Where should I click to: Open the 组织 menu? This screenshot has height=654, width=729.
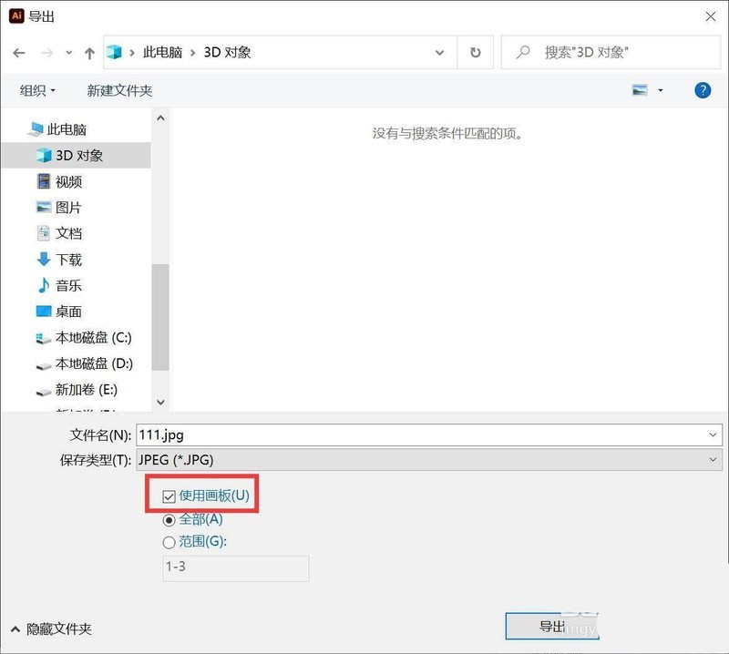coord(37,90)
